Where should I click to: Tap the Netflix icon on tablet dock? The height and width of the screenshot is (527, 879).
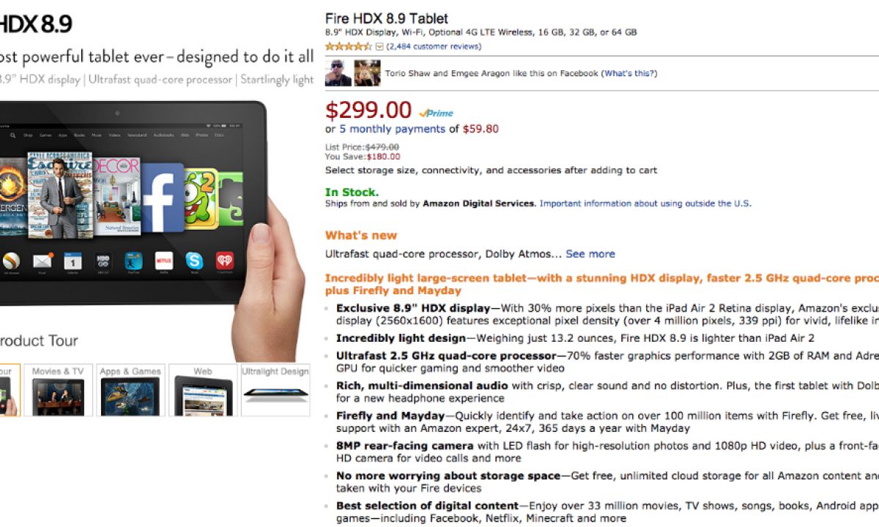point(163,260)
